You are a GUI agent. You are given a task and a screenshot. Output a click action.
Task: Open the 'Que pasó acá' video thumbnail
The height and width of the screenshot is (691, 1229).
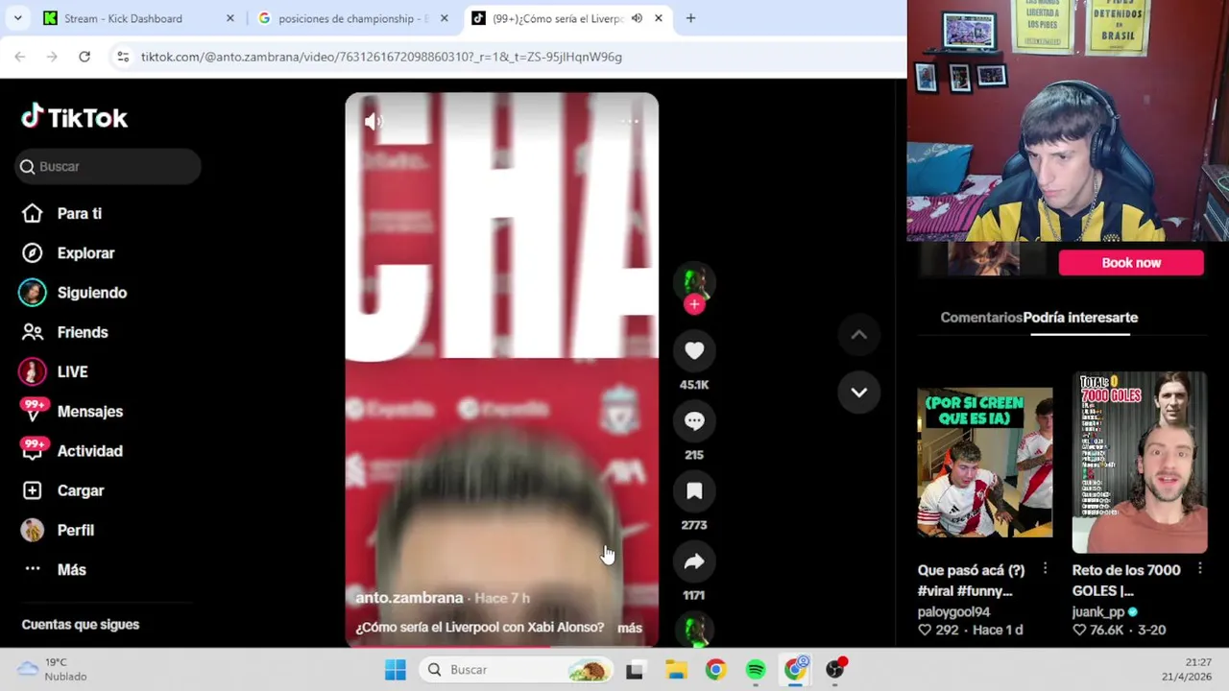click(984, 463)
